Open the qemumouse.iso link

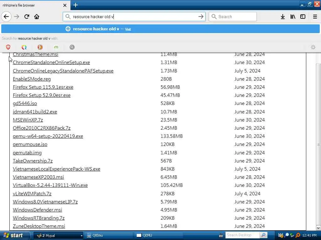coord(30,144)
